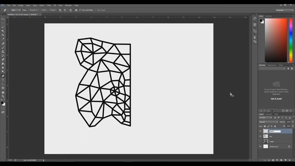Toggle lock image pixels brush icon
The height and width of the screenshot is (166, 295).
pos(268,126)
